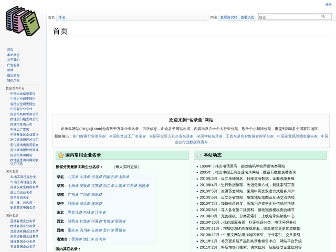Open the 全国学校名录 external link

(x=209, y=136)
